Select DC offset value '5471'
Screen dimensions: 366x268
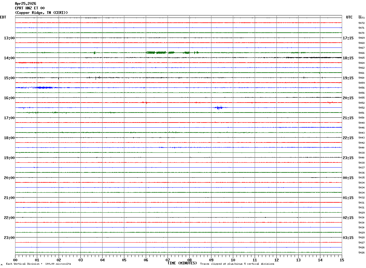[361, 28]
